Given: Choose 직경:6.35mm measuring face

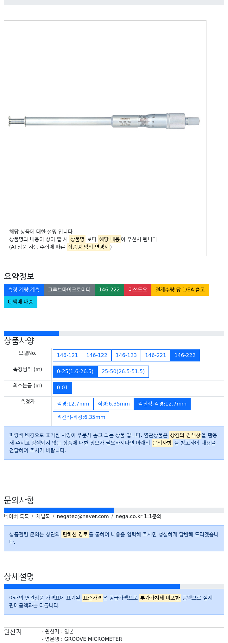Looking at the screenshot, I should (113, 404).
